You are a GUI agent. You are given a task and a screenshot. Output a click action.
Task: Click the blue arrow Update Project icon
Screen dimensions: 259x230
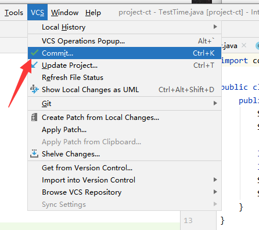pos(34,65)
